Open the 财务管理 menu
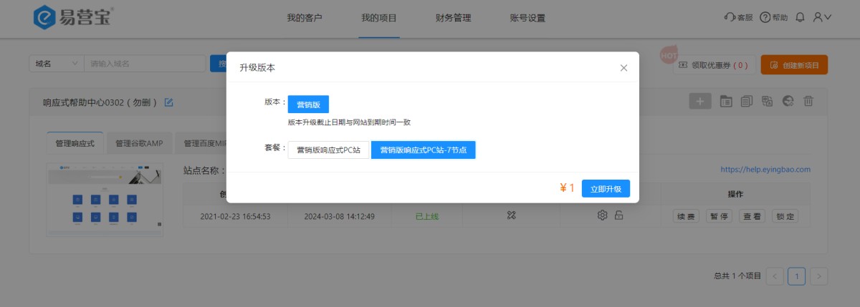 454,18
